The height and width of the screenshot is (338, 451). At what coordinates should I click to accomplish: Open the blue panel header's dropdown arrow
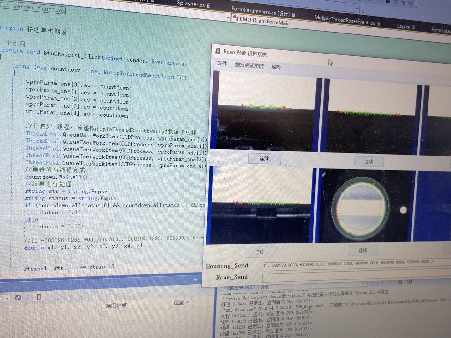pyautogui.click(x=195, y=280)
